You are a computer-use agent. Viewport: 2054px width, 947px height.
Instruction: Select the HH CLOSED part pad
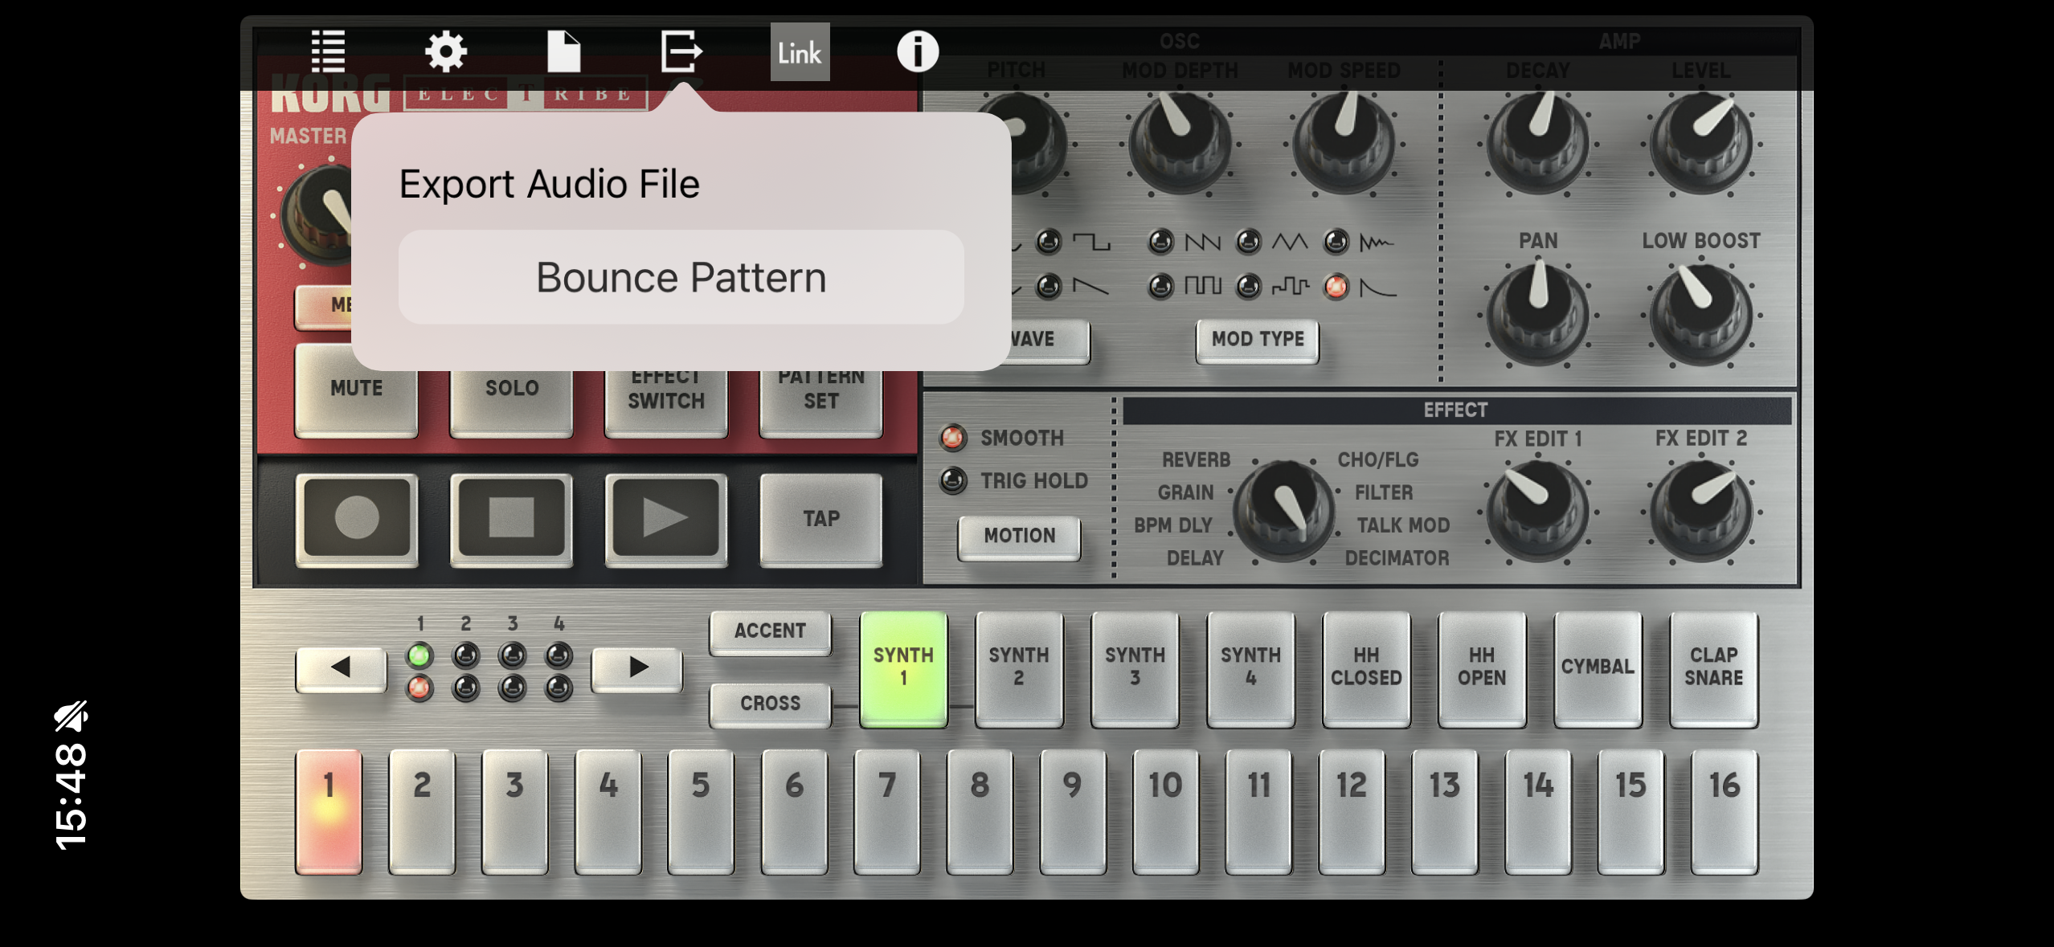(x=1366, y=668)
